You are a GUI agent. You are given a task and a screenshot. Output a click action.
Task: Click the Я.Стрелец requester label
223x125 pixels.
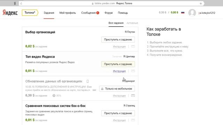click(129, 106)
